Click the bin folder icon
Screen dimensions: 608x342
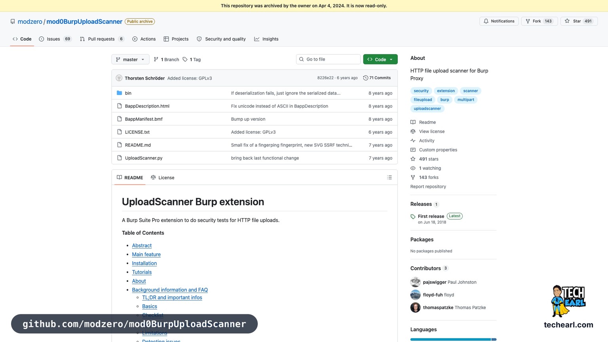(119, 93)
